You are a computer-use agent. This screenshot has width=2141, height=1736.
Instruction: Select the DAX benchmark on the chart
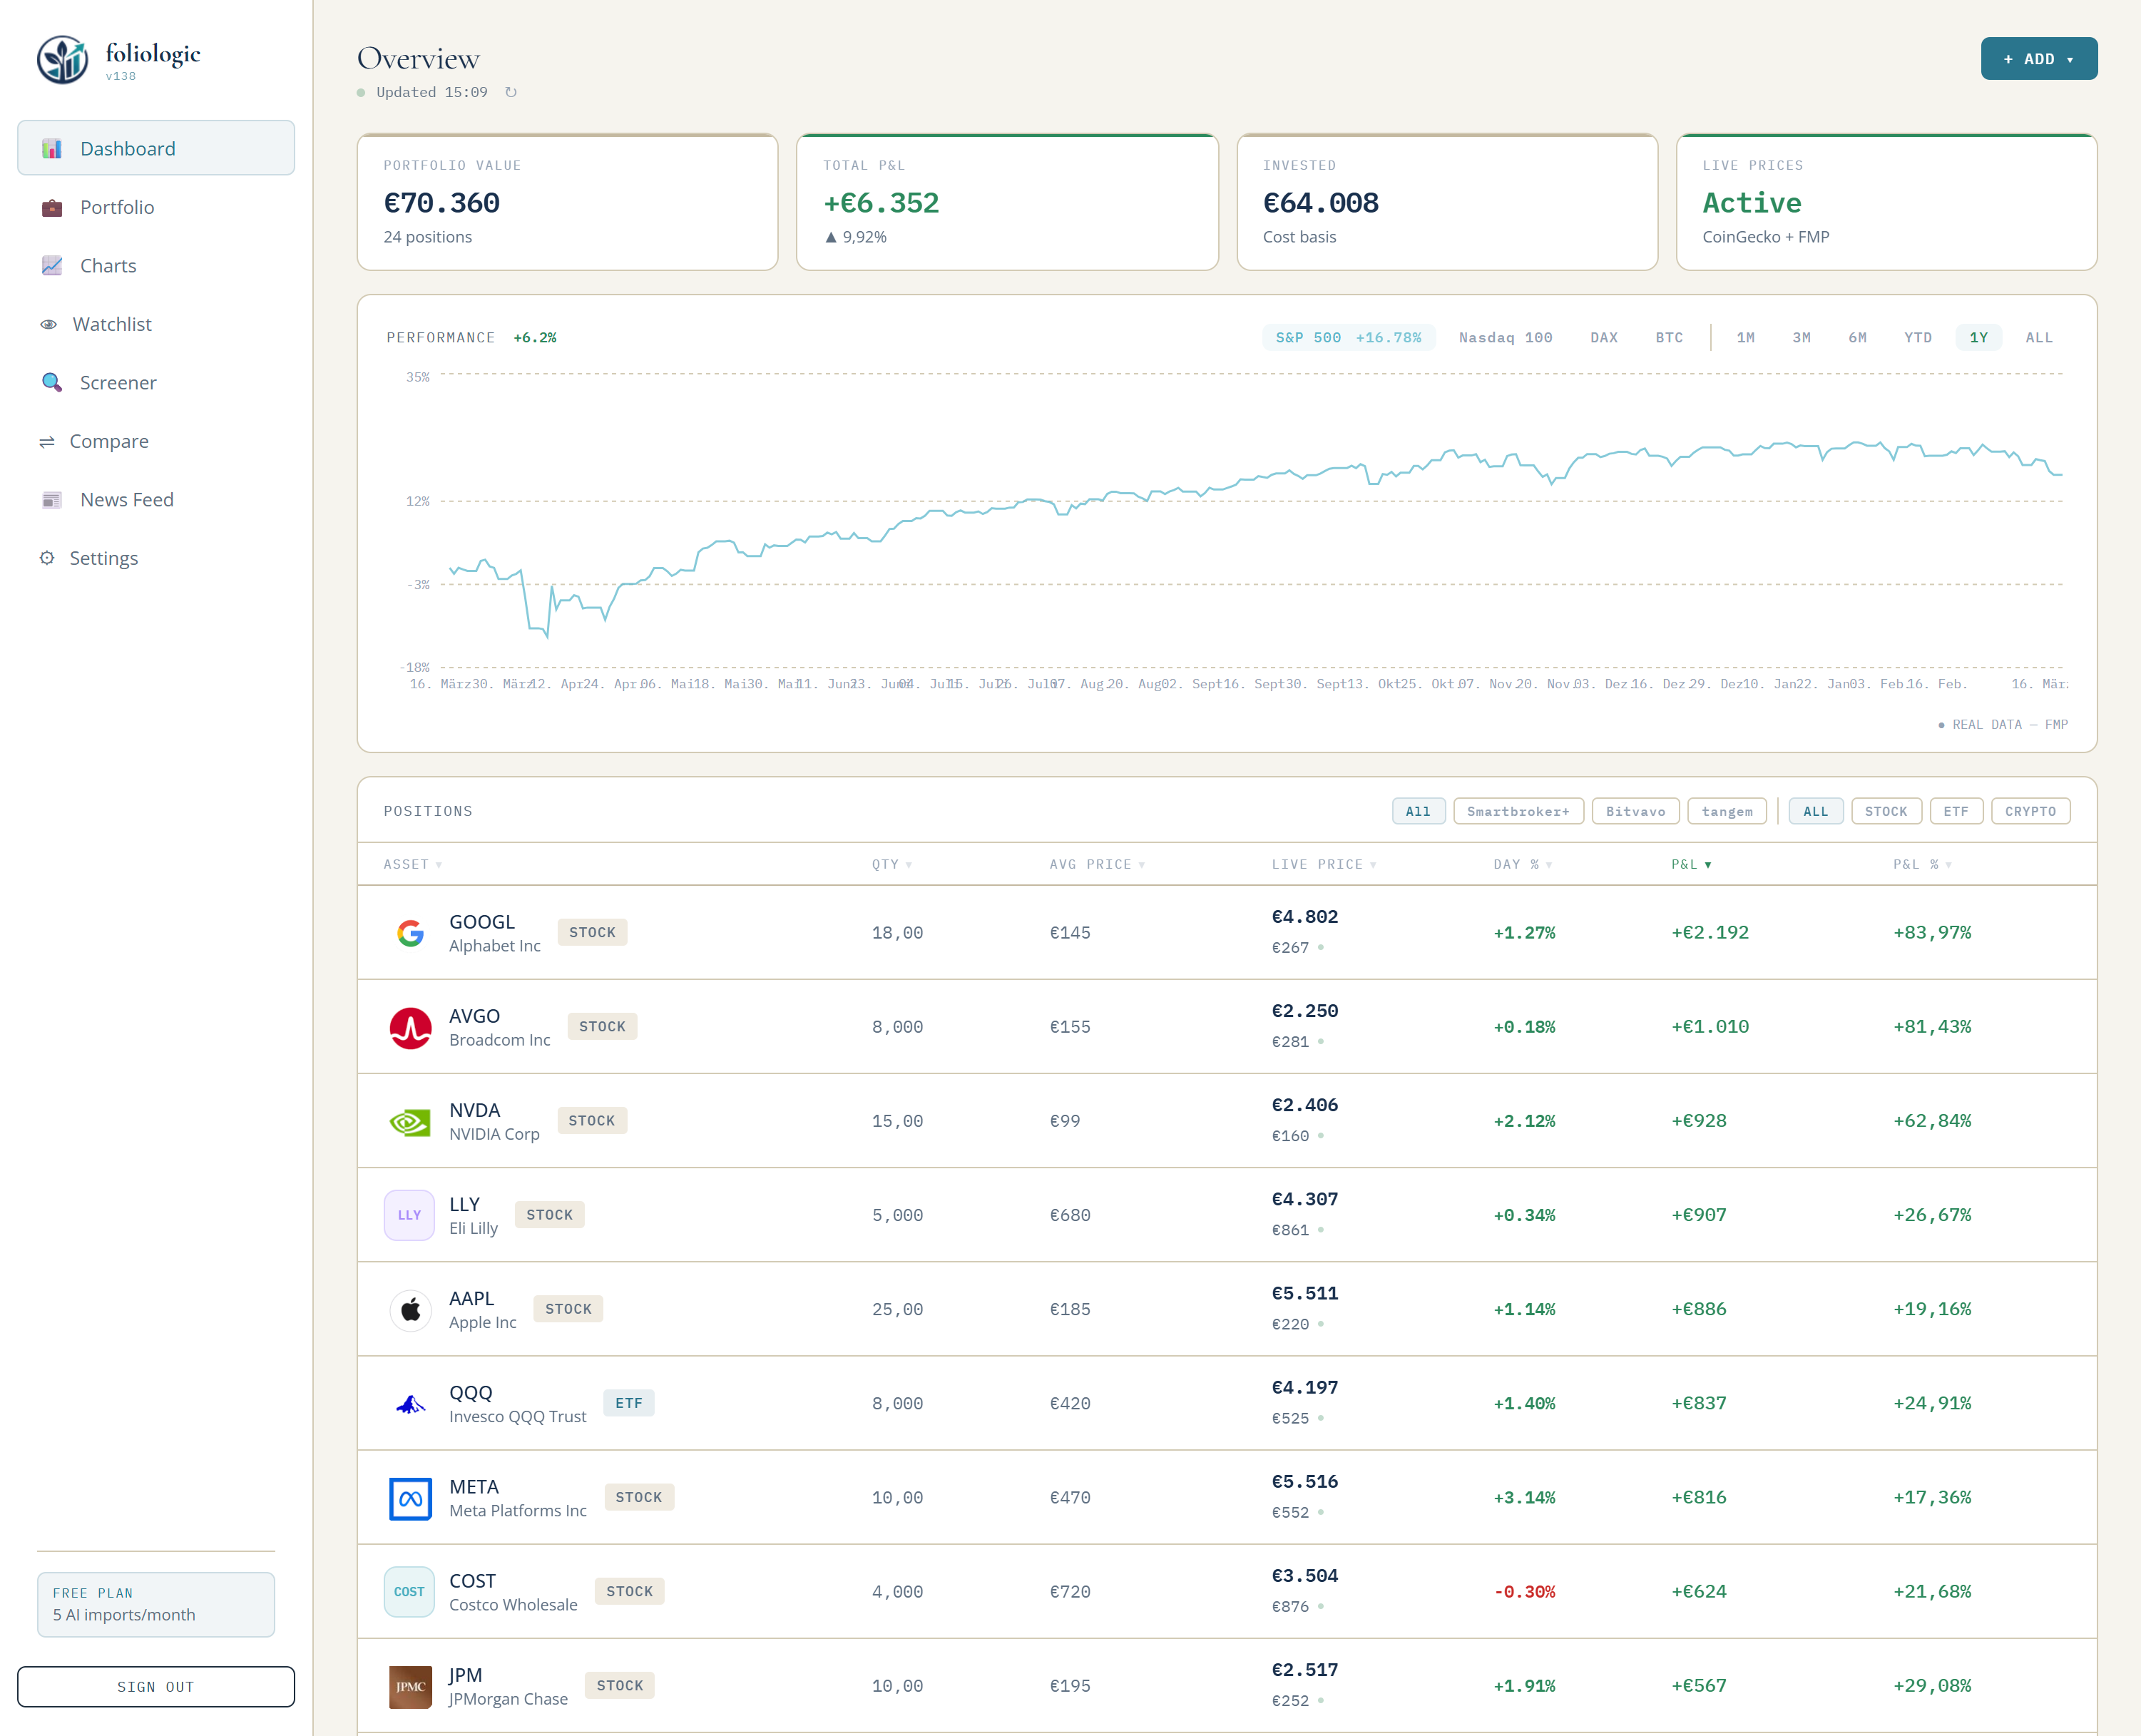tap(1604, 337)
